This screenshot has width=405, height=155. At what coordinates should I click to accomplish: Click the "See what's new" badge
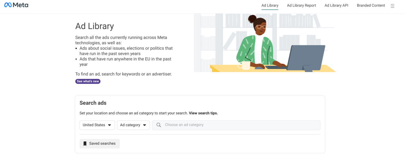(88, 81)
